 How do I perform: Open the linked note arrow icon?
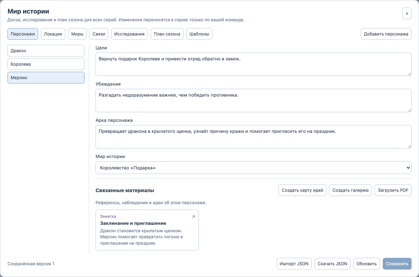[194, 217]
